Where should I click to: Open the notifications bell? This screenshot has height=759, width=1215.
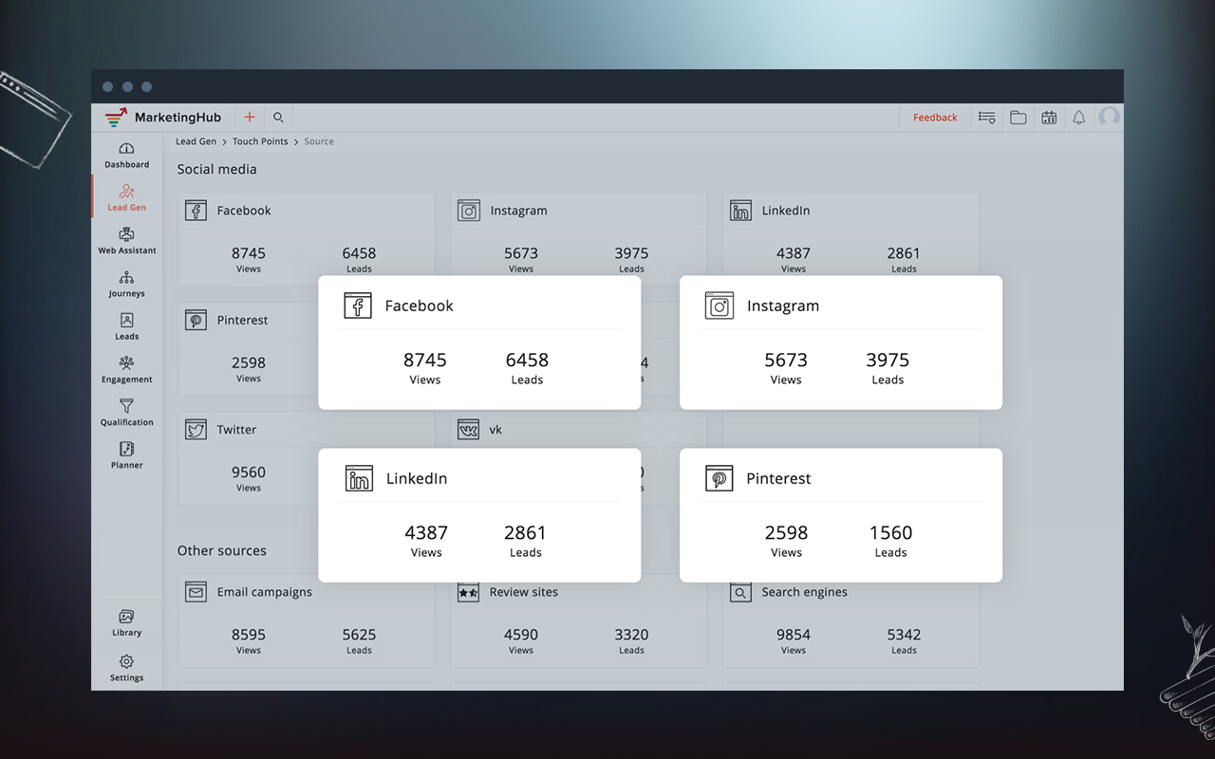coord(1078,118)
